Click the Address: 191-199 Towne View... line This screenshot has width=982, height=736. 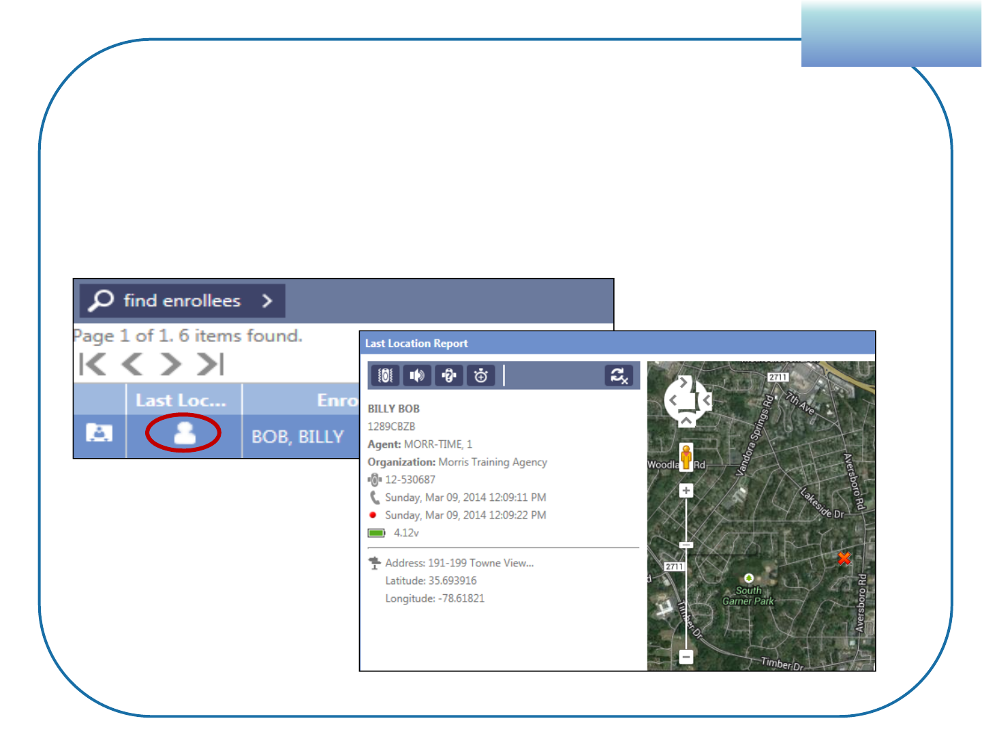[x=459, y=563]
